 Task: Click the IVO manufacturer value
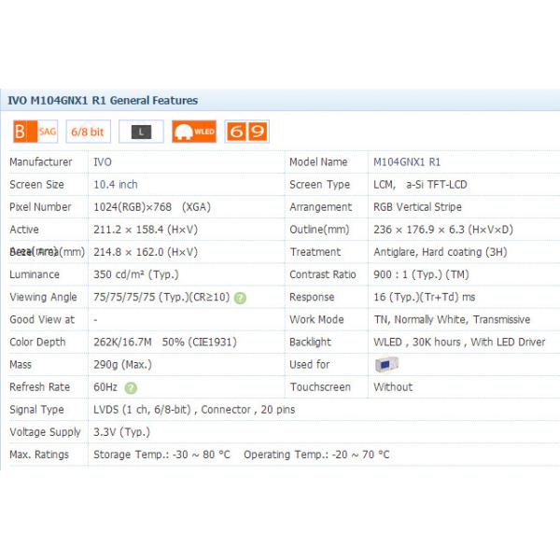coord(103,162)
